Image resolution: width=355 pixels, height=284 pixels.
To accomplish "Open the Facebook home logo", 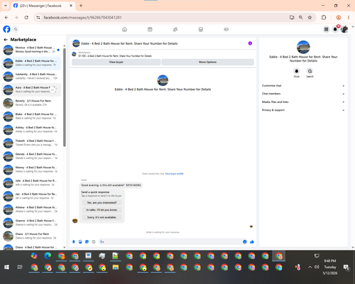I will point(6,29).
